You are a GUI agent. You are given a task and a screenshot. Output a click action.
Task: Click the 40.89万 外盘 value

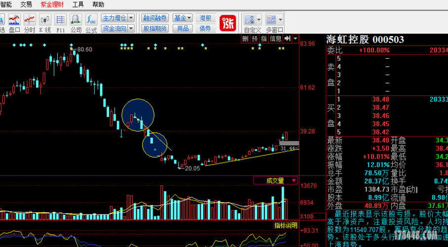tap(377, 206)
